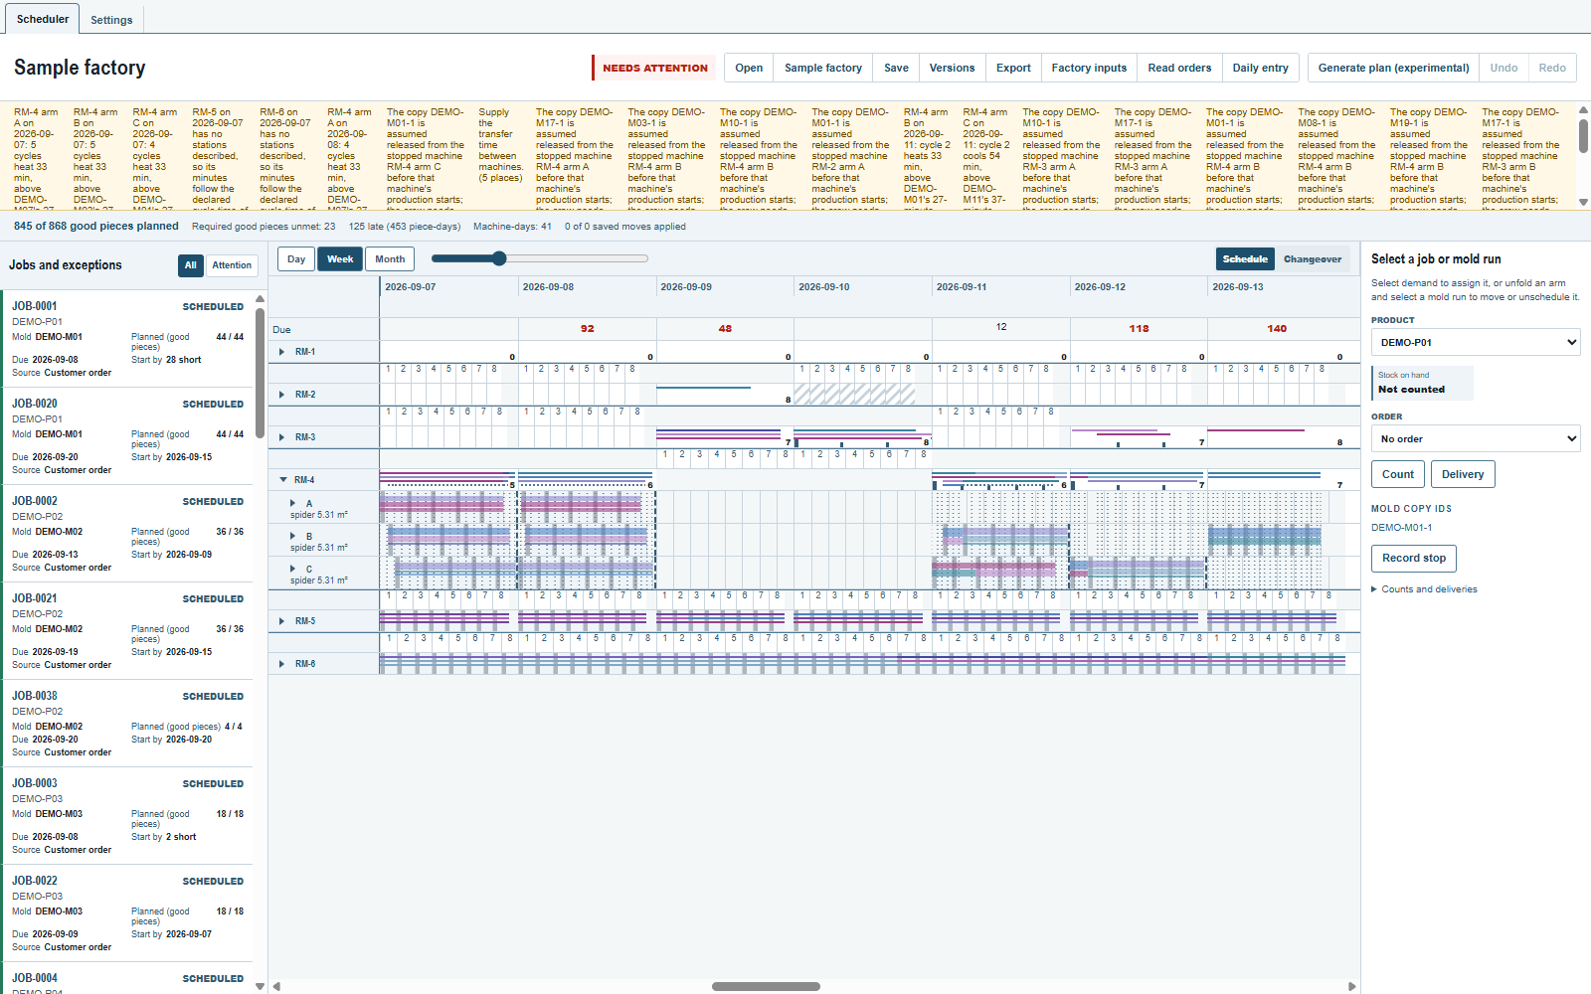Click the Count button

tap(1397, 474)
